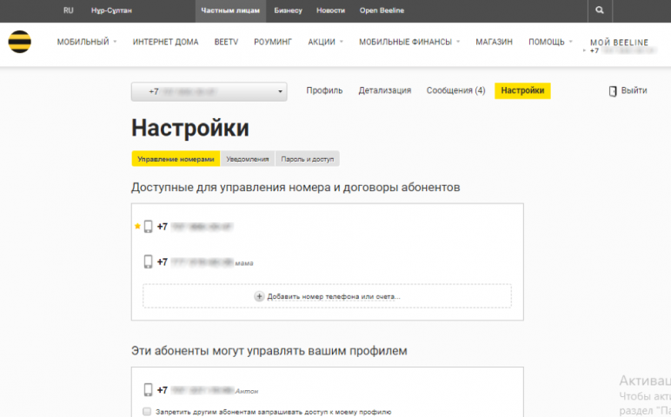The image size is (671, 417).
Task: Go to the Бизнесу section
Action: coord(288,10)
